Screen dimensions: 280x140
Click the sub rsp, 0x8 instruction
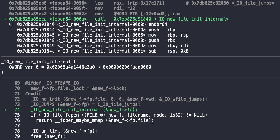(168, 51)
